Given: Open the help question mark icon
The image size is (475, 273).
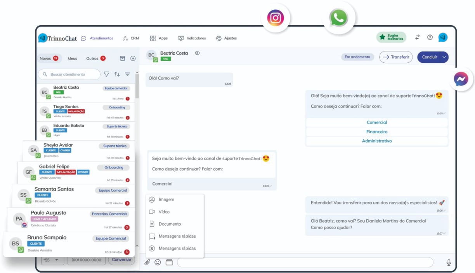Looking at the screenshot, I should (x=430, y=37).
